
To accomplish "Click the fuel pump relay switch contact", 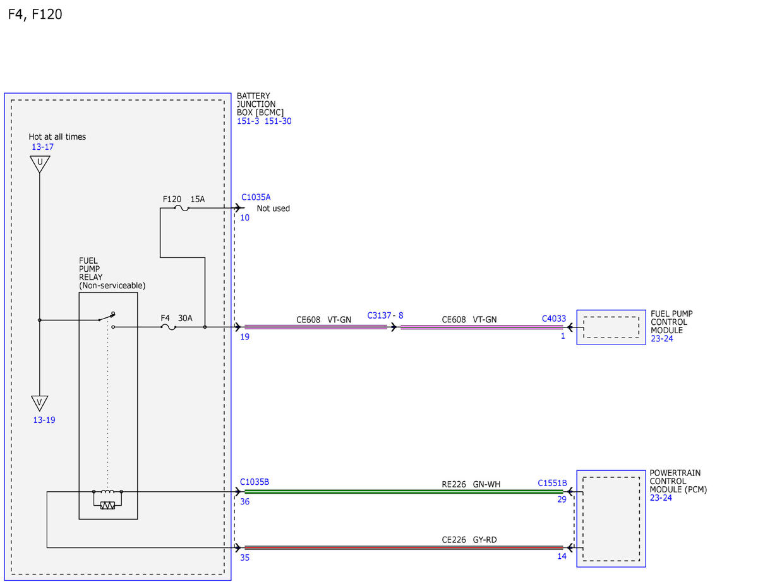I will (106, 318).
